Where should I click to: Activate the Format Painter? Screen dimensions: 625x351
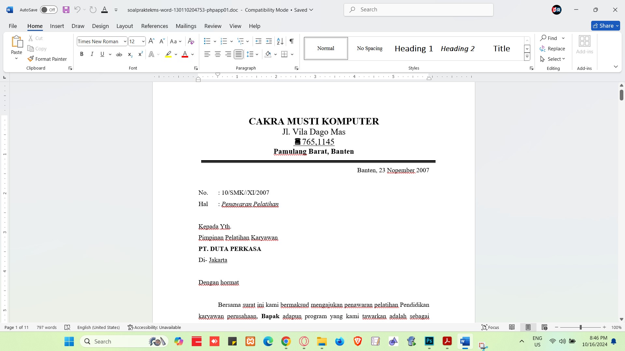48,59
